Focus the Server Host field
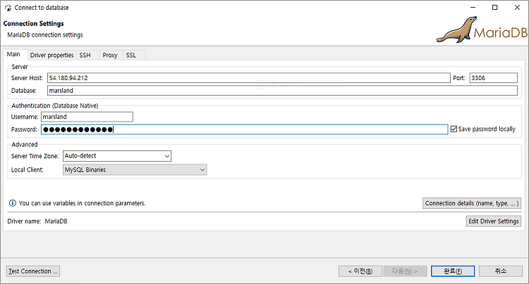The image size is (529, 284). 249,78
